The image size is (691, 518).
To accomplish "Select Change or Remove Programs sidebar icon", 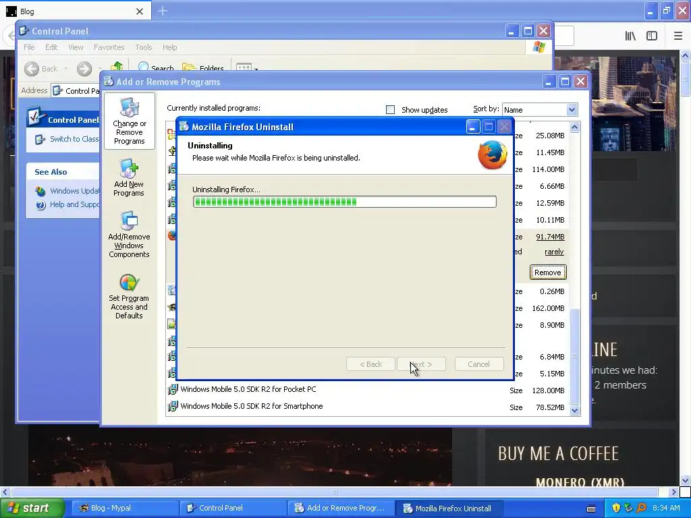I will pos(129,121).
